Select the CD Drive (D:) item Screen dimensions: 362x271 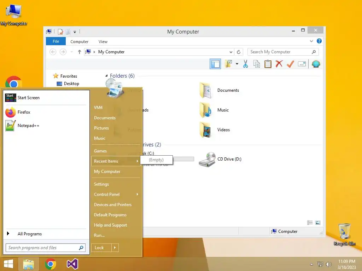tap(220, 159)
